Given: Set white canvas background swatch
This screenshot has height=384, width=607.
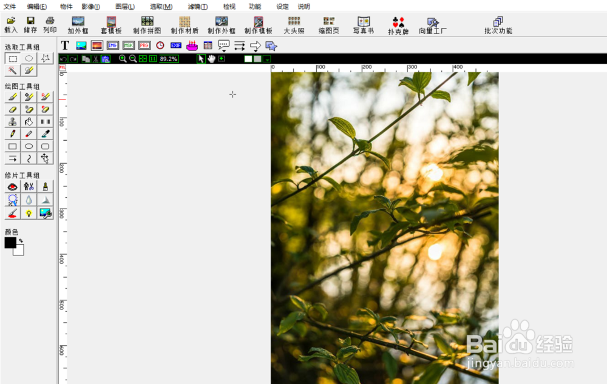Looking at the screenshot, I should [x=248, y=59].
